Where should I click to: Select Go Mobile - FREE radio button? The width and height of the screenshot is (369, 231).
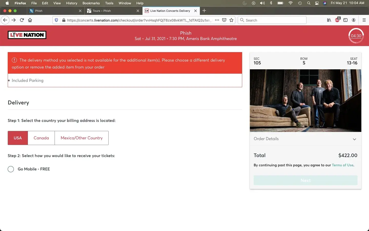[11, 169]
